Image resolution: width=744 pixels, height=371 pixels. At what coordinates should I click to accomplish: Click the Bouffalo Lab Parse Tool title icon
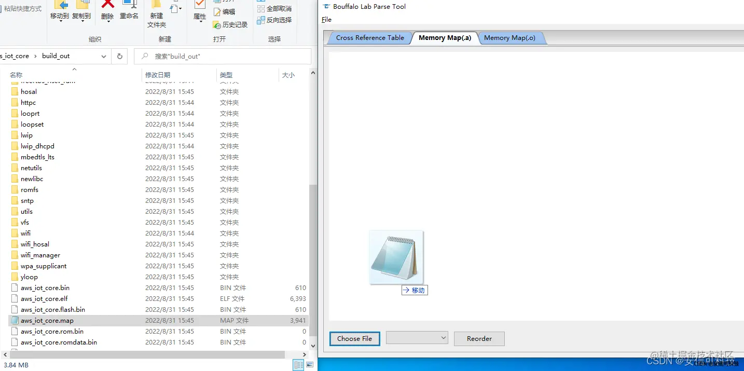coord(326,6)
